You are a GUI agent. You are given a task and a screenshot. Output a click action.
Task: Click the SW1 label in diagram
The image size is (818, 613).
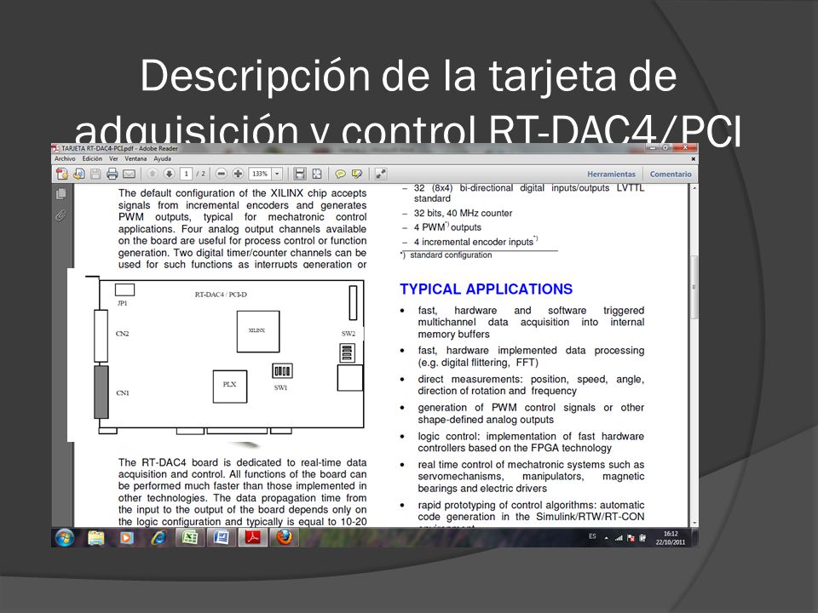[280, 388]
